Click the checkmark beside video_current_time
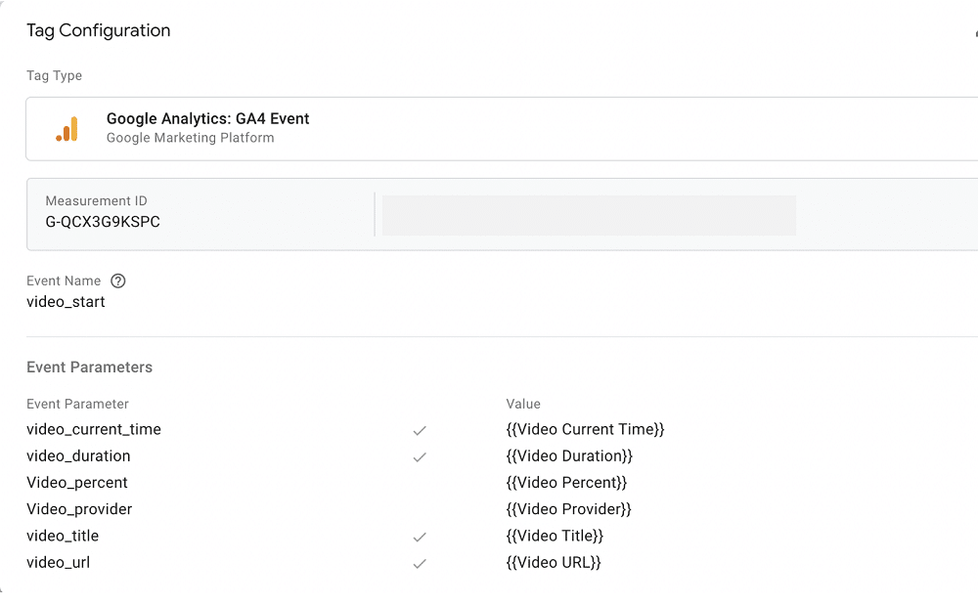 click(420, 430)
